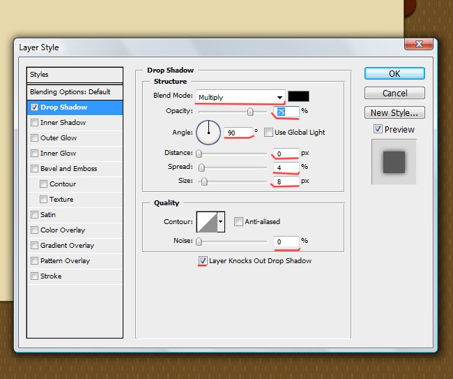The width and height of the screenshot is (453, 379).
Task: Click the Cancel button
Action: [x=394, y=93]
